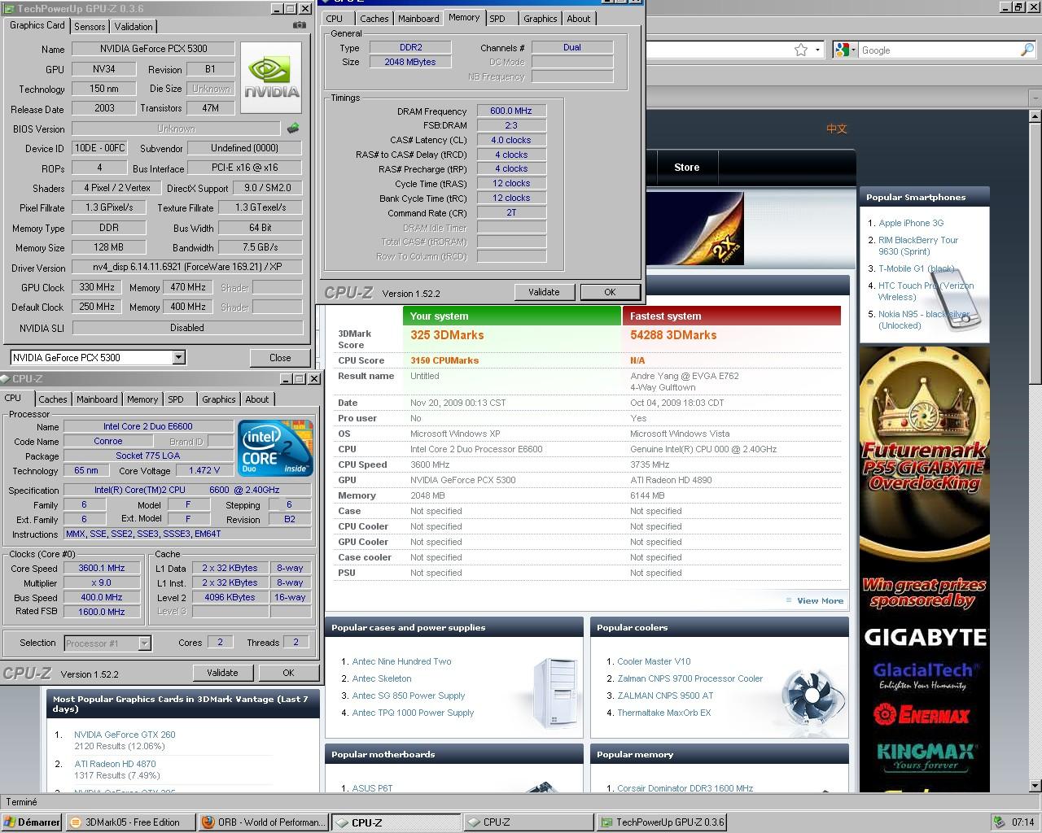Switch to 3DMark05 - Free Edition taskbar button

pos(130,822)
